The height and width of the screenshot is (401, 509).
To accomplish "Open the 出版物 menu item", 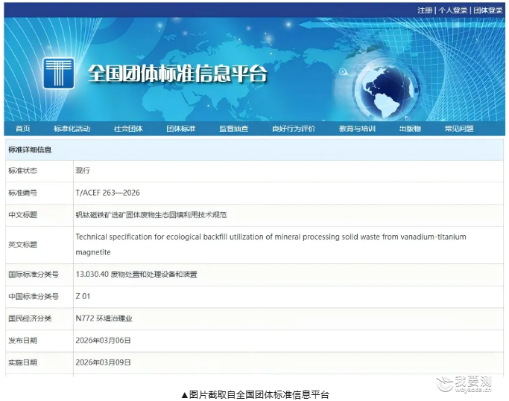I will 410,129.
